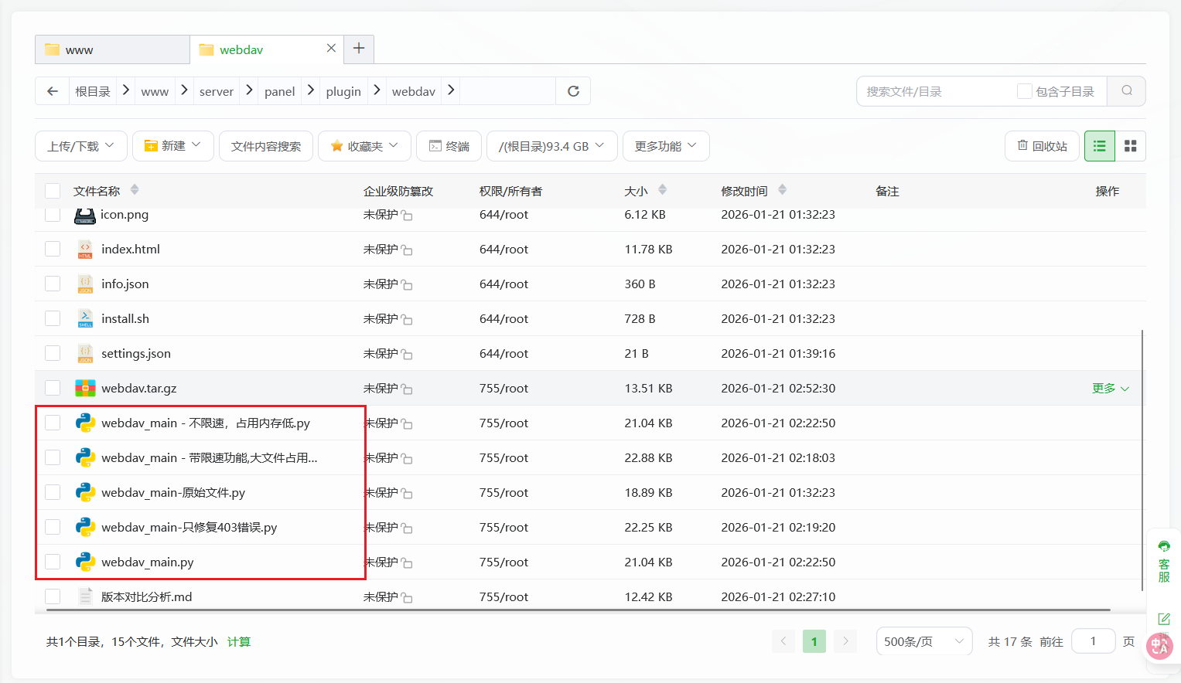Screen dimensions: 1181x683
Task: Open customer service icon on right edge
Action: point(1163,561)
